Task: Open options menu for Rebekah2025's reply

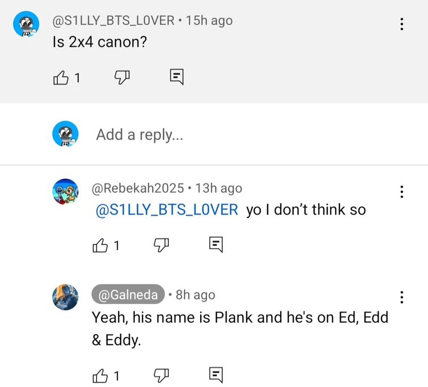Action: point(401,192)
